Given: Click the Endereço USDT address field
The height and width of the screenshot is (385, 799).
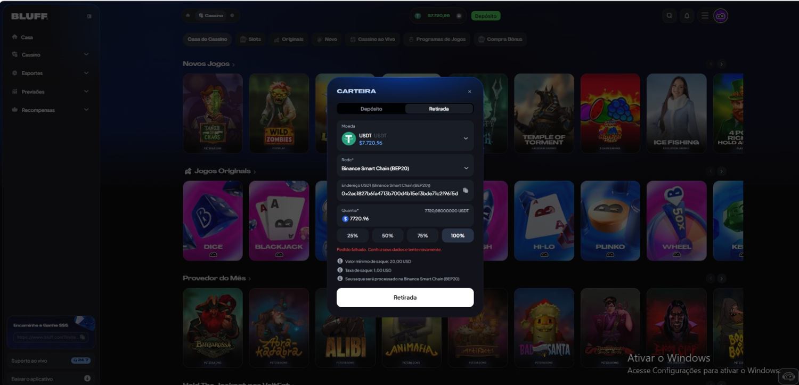Looking at the screenshot, I should [x=405, y=190].
